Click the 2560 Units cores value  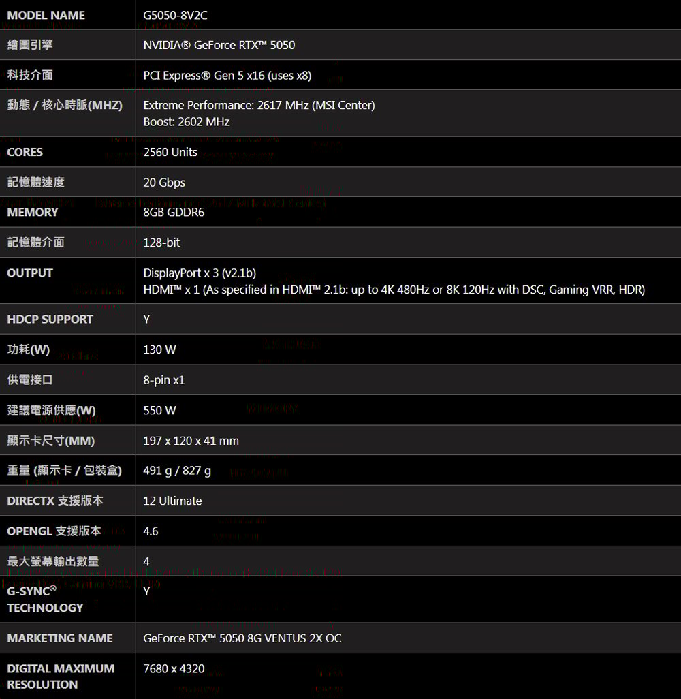pos(170,152)
